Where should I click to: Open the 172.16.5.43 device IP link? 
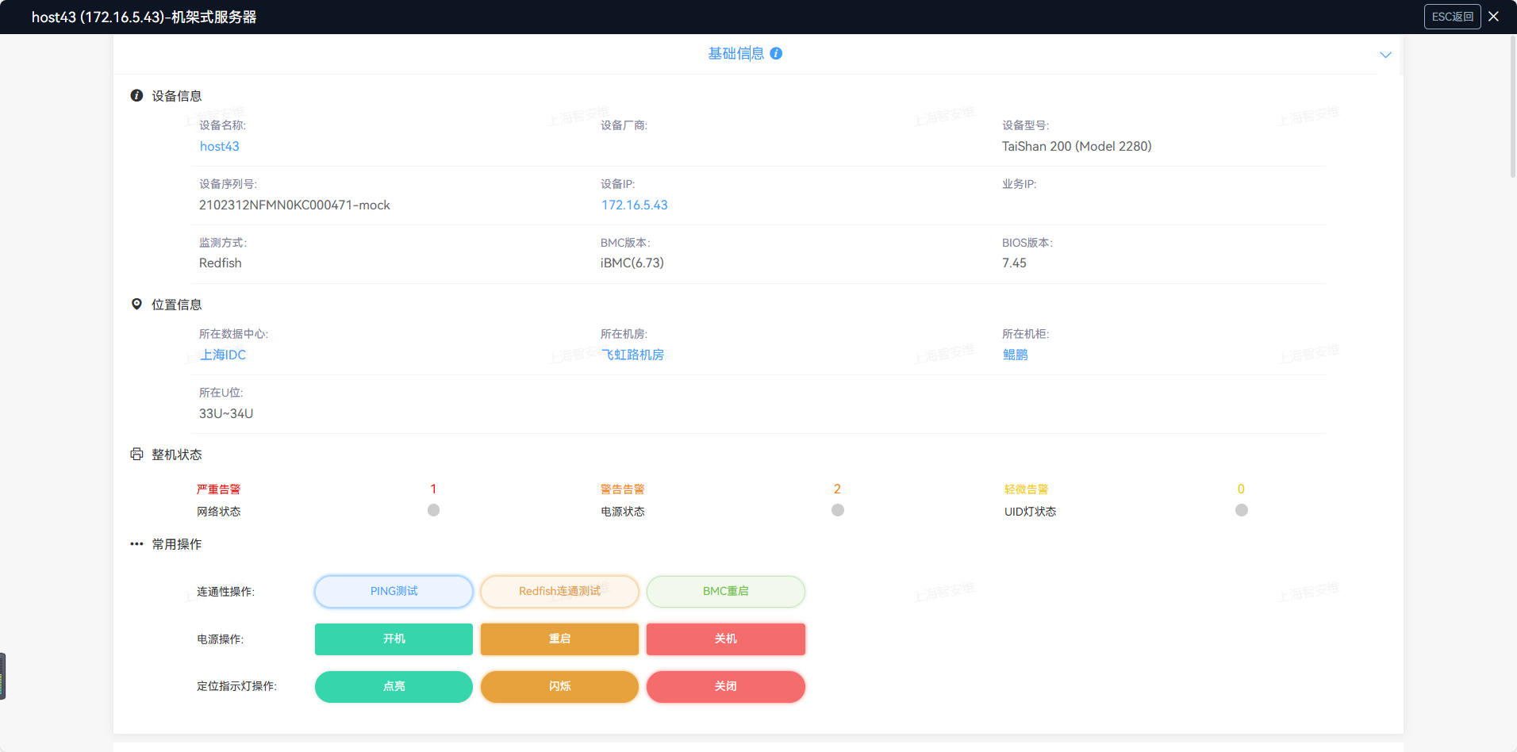[634, 205]
